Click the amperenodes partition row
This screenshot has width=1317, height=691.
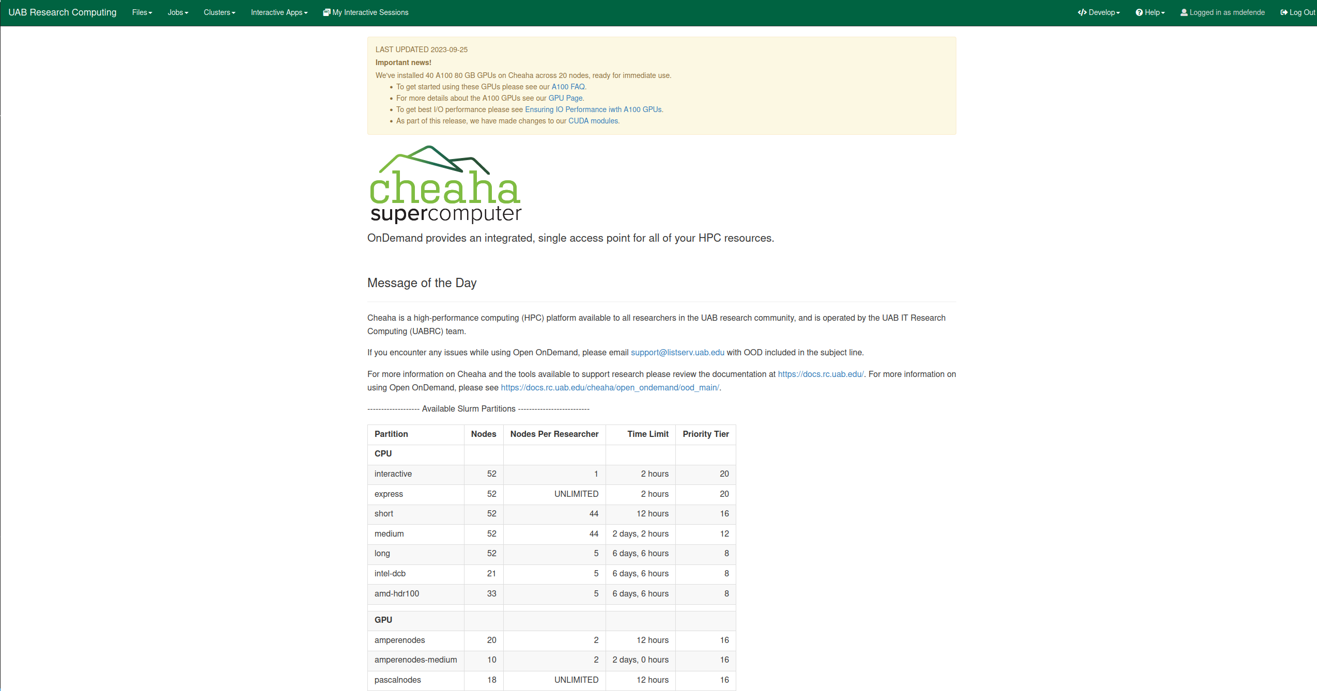coord(399,640)
